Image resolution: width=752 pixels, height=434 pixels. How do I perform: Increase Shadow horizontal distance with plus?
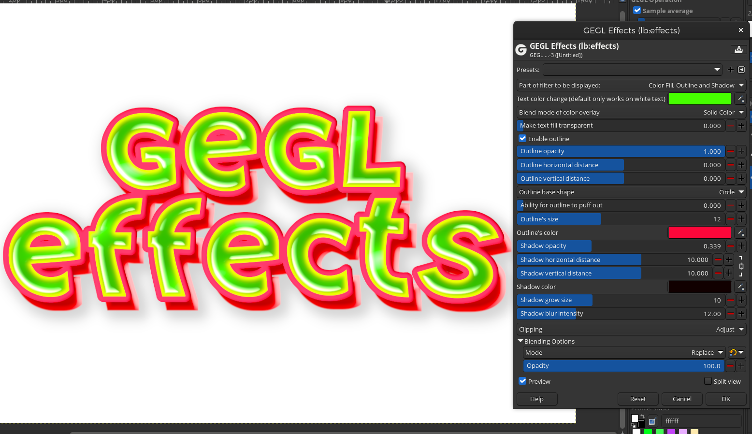[729, 260]
